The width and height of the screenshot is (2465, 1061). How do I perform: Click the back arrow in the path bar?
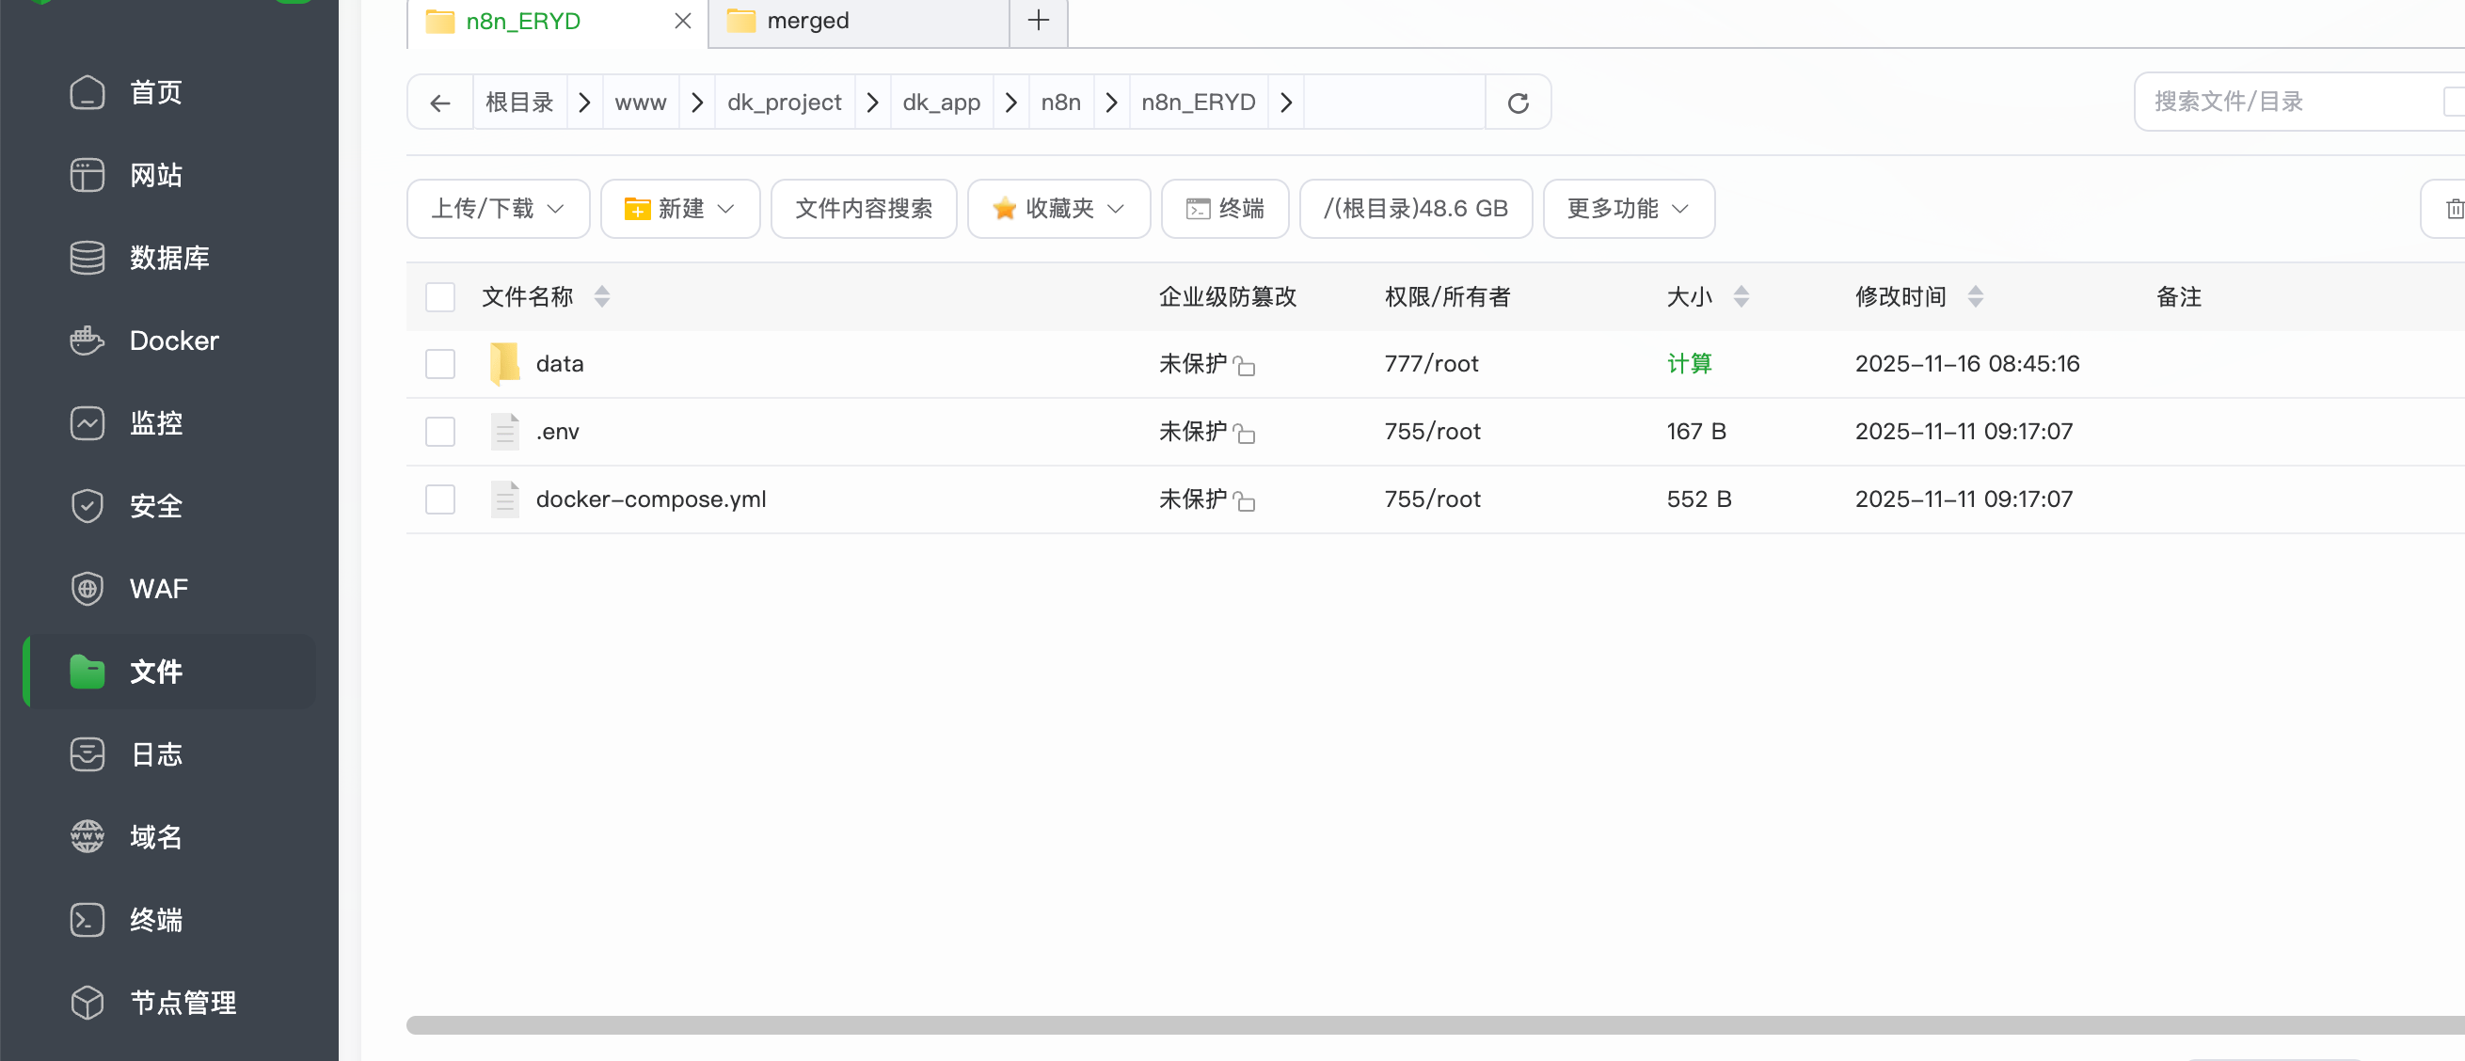coord(440,103)
